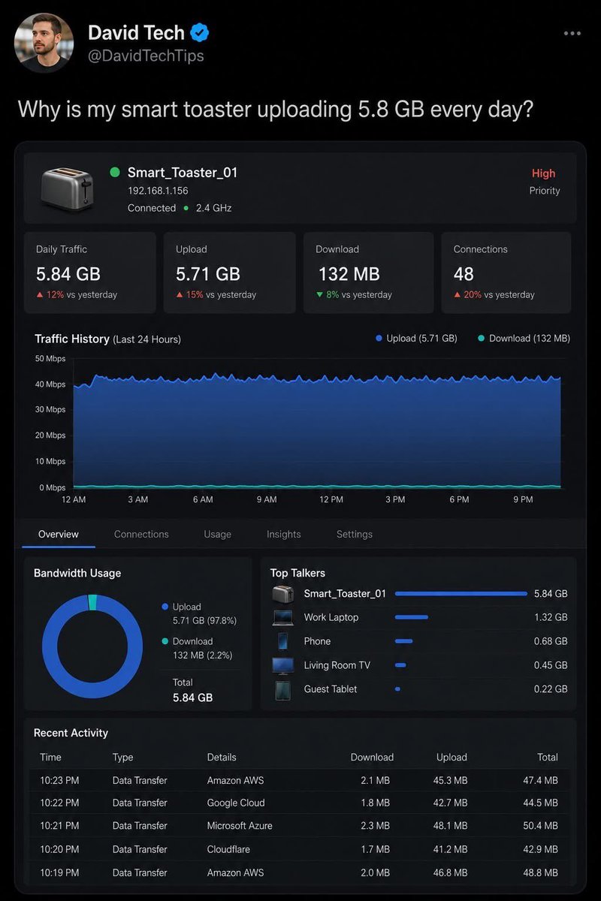Select the Overview tab
Screen dimensions: 601x901
(59, 535)
